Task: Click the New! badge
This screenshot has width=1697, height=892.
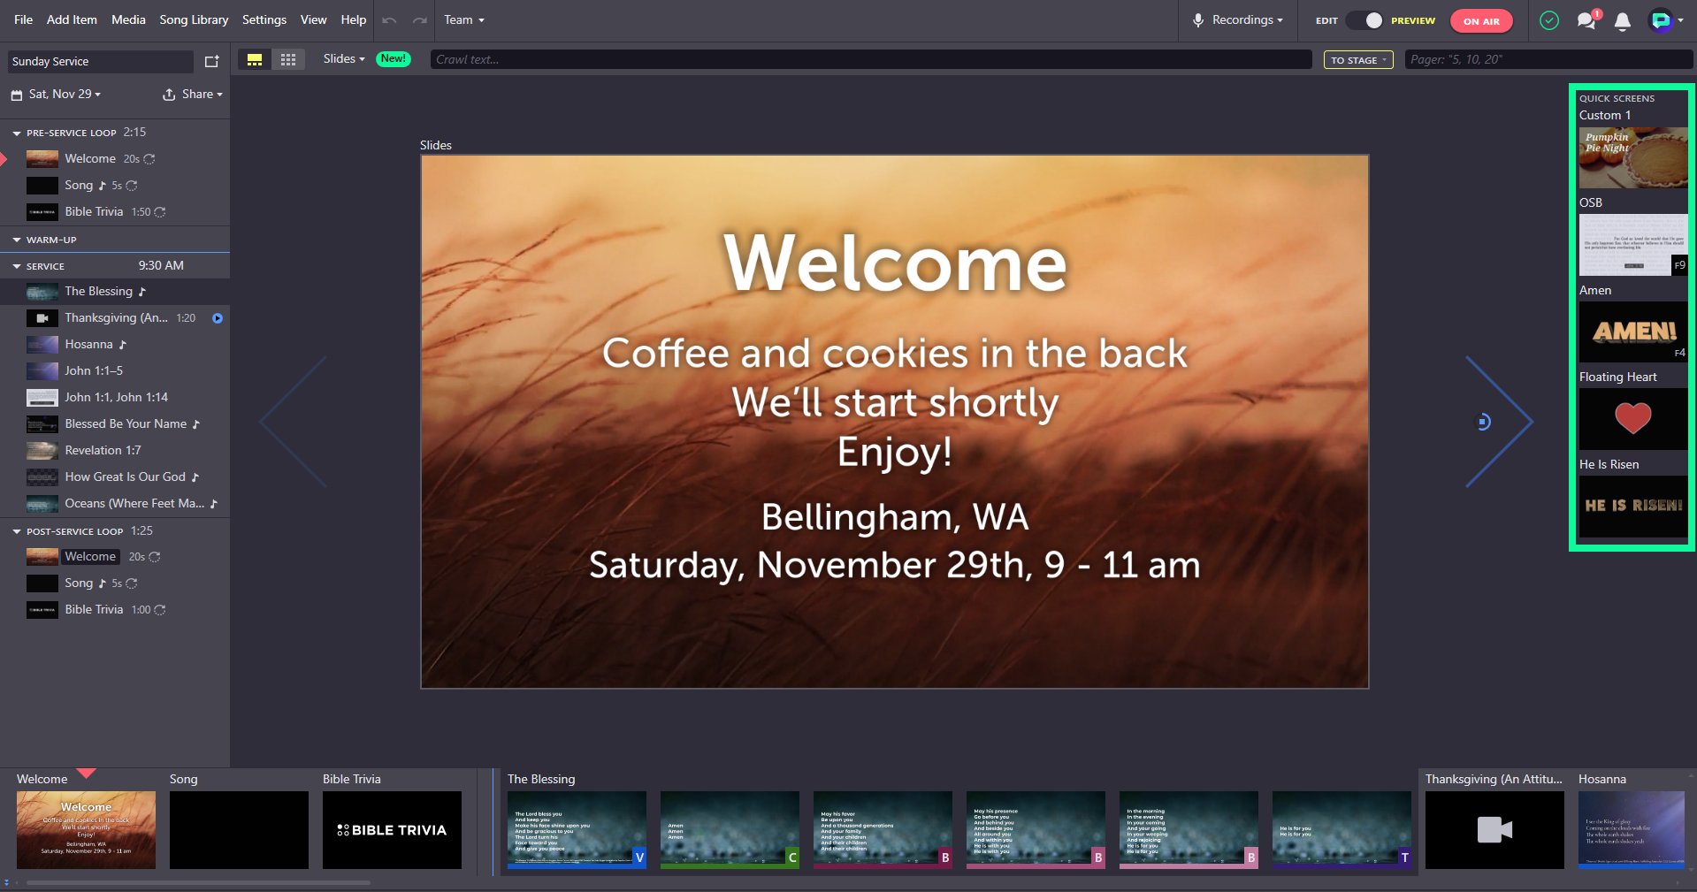Action: [394, 59]
